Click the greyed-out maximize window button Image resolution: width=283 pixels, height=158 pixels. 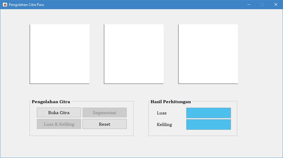tap(262, 4)
